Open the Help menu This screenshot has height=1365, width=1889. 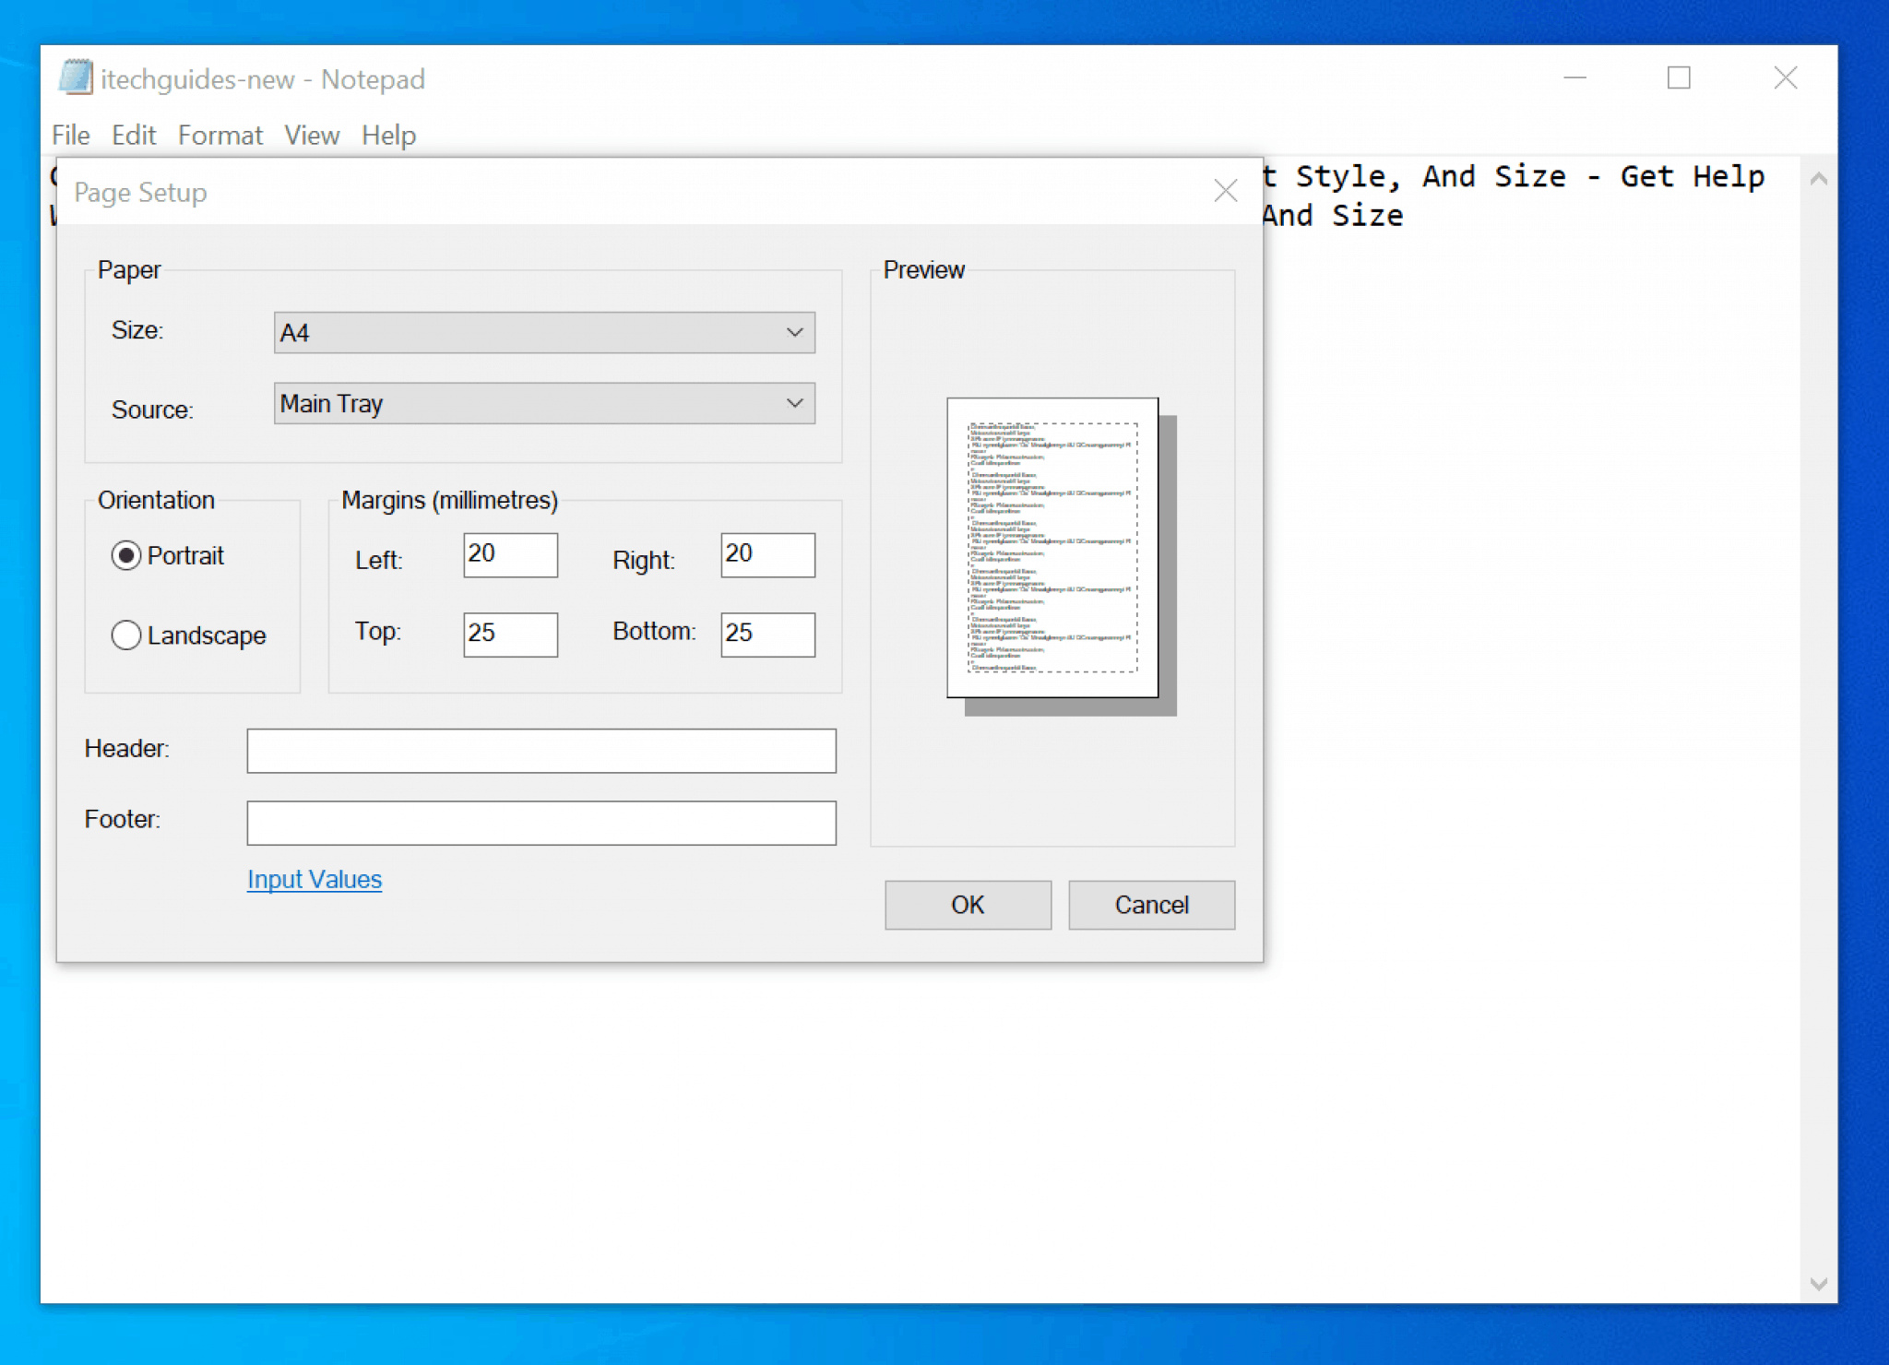pyautogui.click(x=388, y=136)
